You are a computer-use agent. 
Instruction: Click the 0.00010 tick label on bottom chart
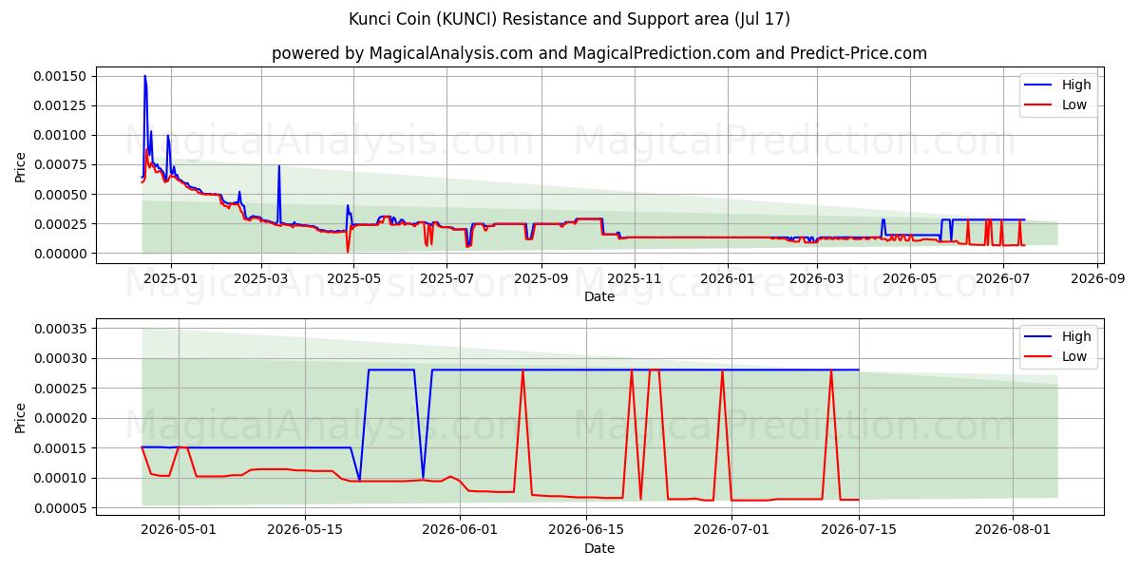(x=61, y=478)
